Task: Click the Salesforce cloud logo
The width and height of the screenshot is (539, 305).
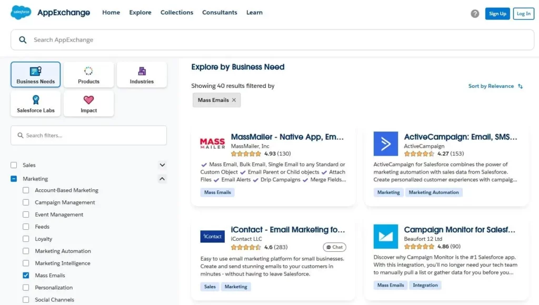Action: tap(21, 13)
